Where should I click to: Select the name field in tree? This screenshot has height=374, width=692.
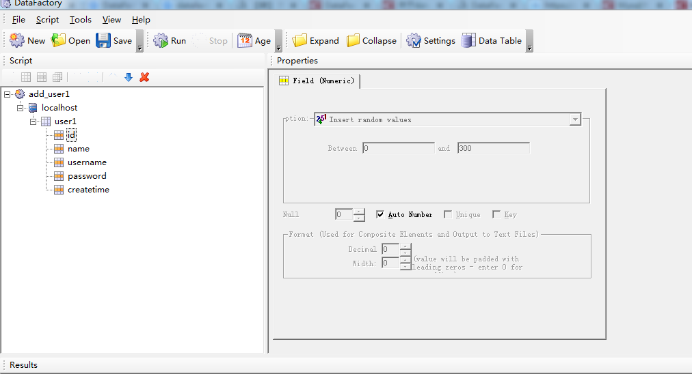[x=79, y=149]
